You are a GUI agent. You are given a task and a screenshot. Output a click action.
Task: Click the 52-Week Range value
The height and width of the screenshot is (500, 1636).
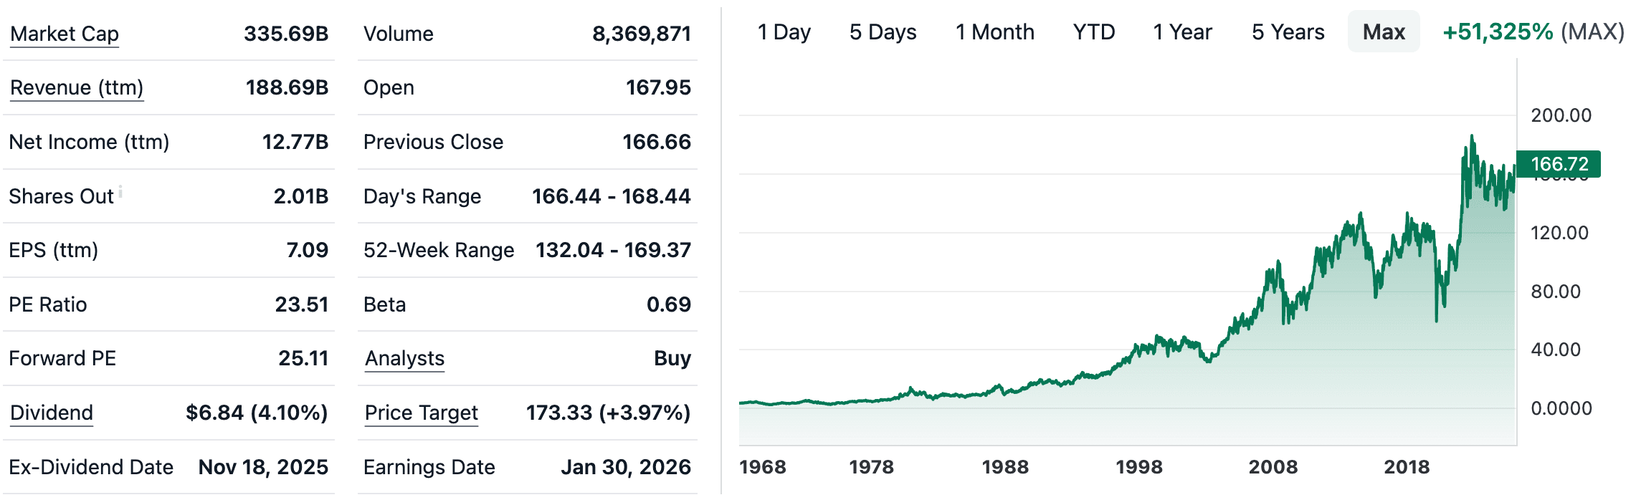tap(613, 250)
